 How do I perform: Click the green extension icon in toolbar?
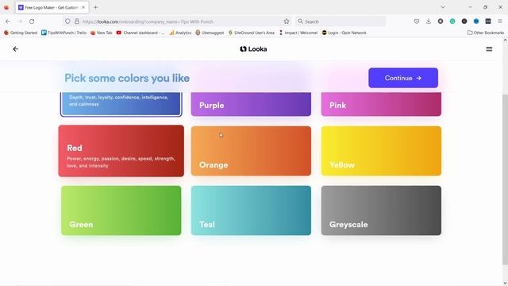(452, 21)
